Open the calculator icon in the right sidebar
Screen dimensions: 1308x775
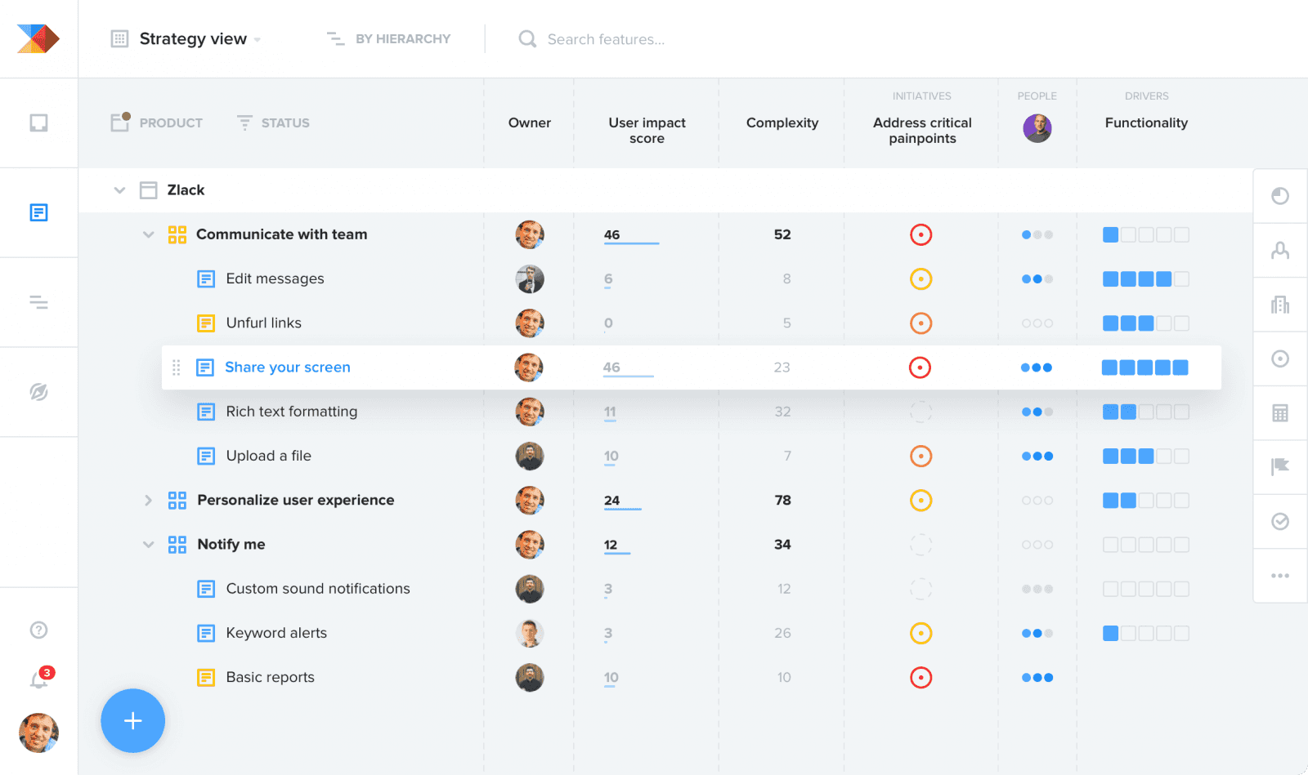coord(1279,412)
